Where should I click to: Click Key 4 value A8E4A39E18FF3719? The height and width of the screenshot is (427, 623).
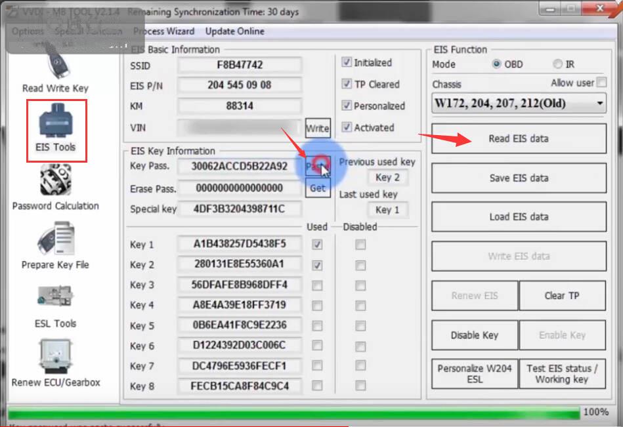(240, 305)
